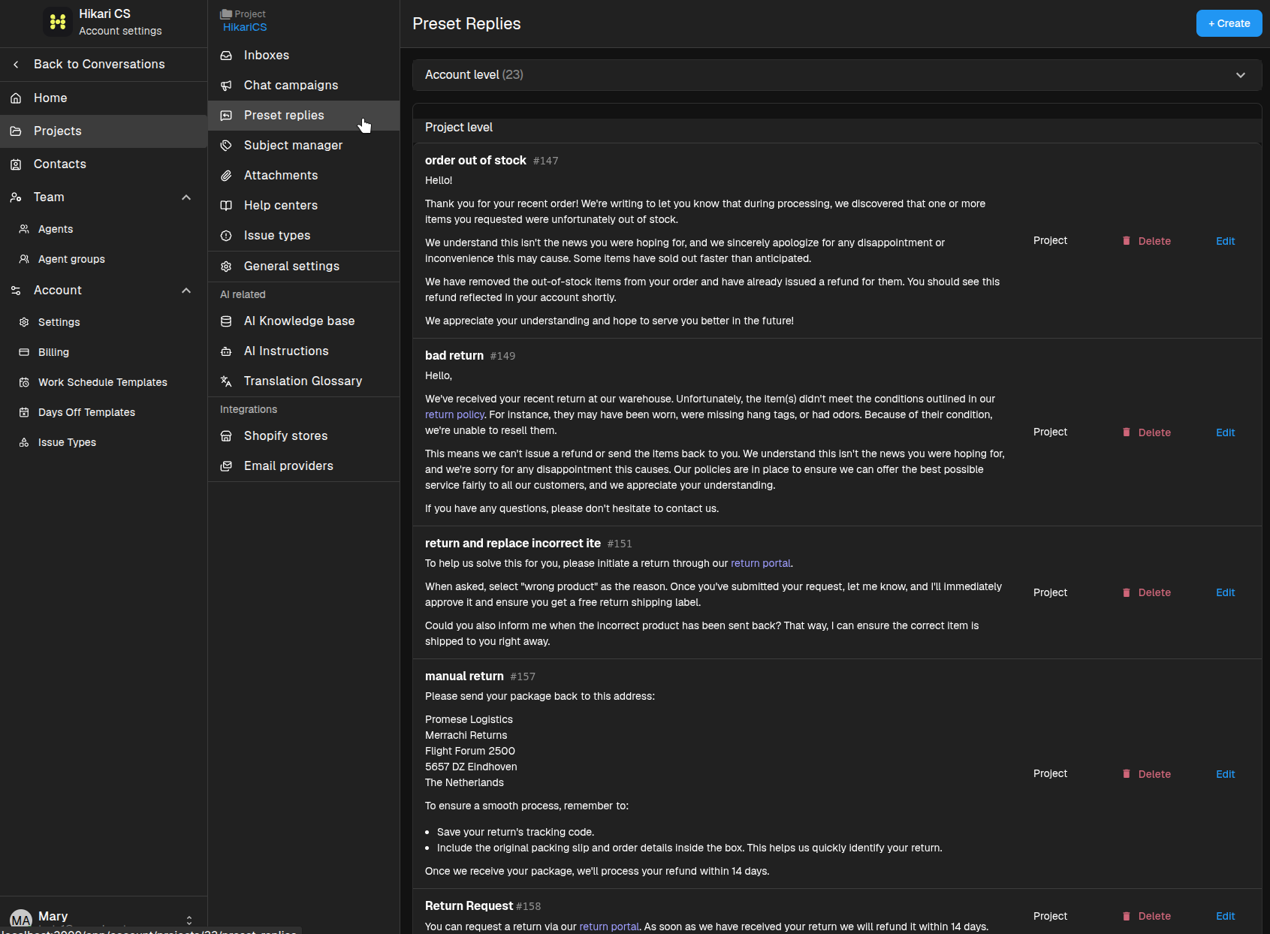Open Preset replies menu item
1270x934 pixels.
(x=303, y=116)
